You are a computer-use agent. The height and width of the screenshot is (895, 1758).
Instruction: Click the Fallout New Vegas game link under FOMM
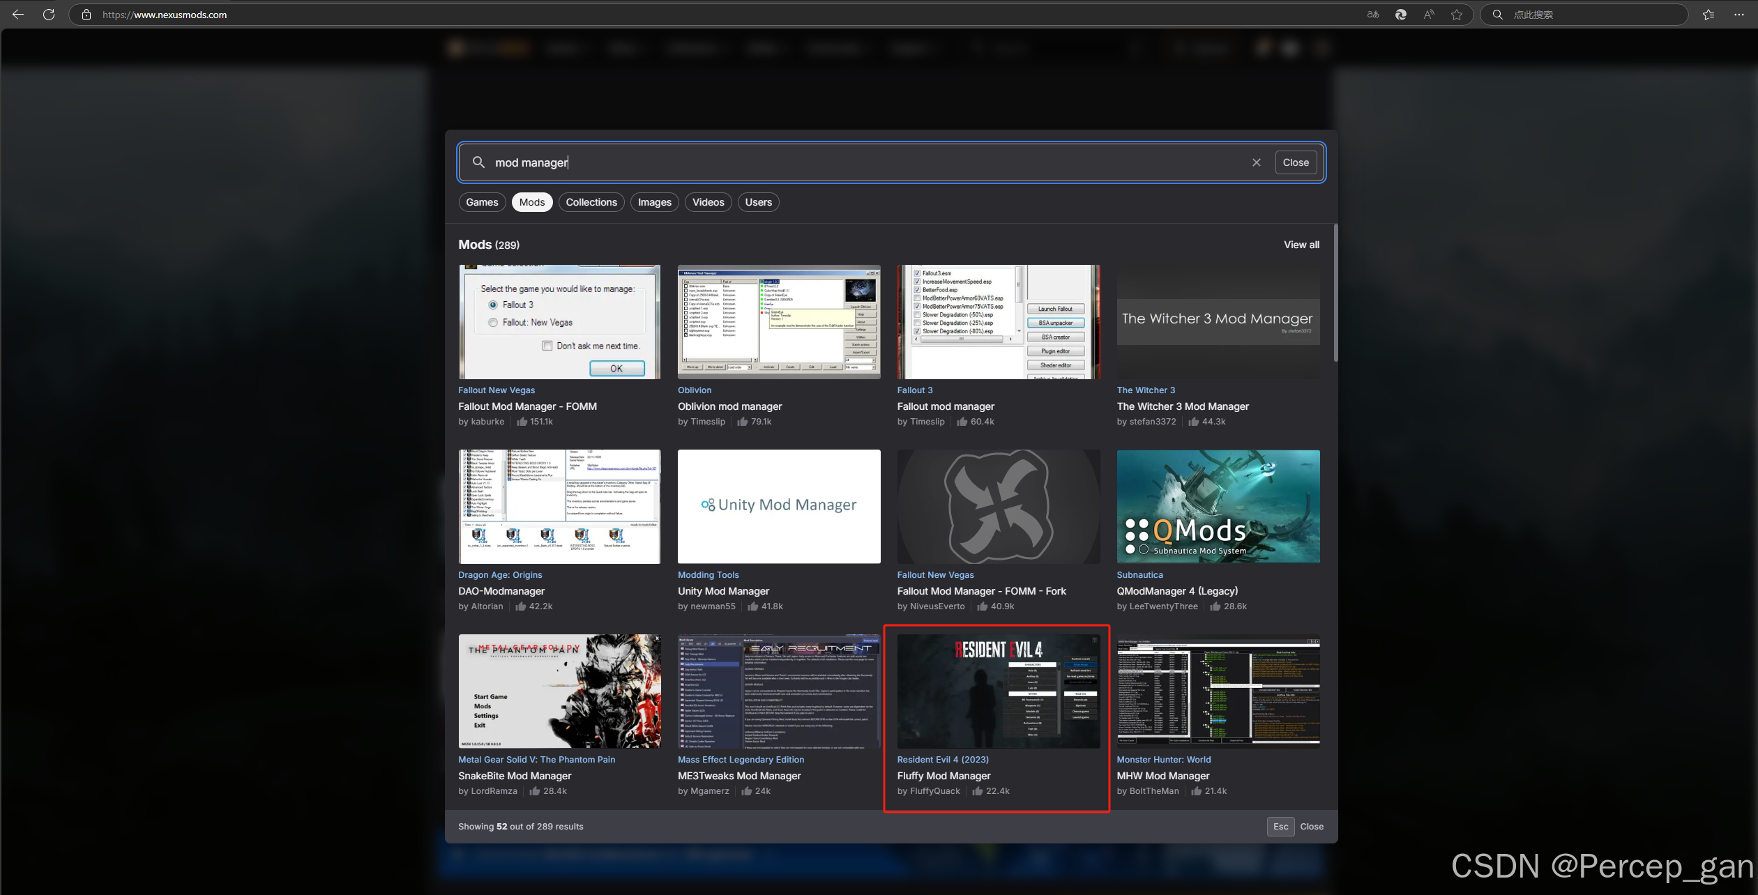pyautogui.click(x=497, y=390)
